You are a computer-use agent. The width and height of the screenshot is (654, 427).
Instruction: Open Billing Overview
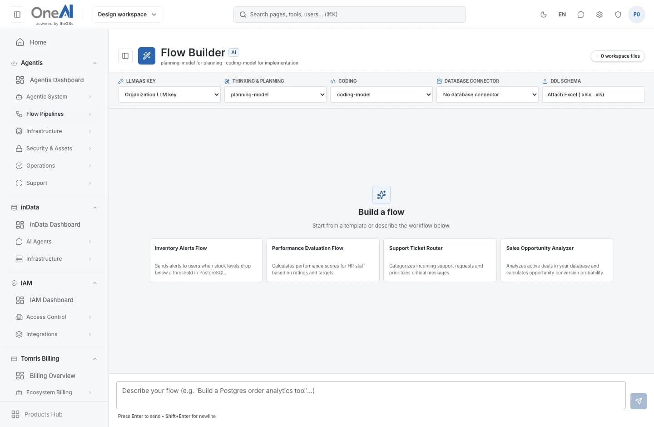click(54, 376)
